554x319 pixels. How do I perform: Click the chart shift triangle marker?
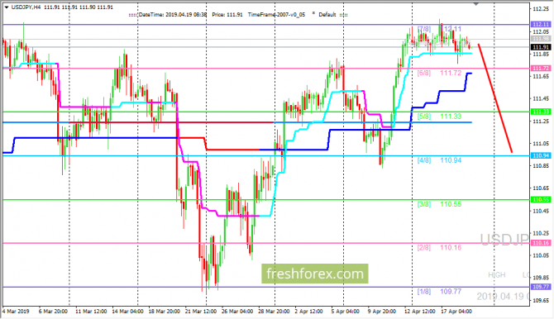[x=476, y=3]
